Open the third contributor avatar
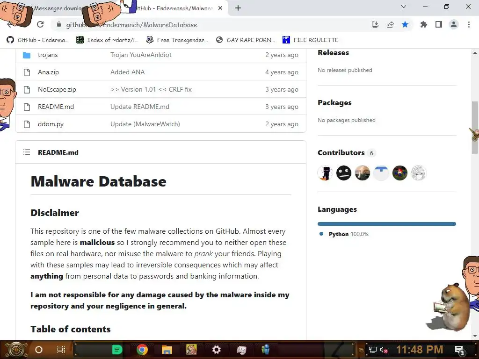 point(363,173)
